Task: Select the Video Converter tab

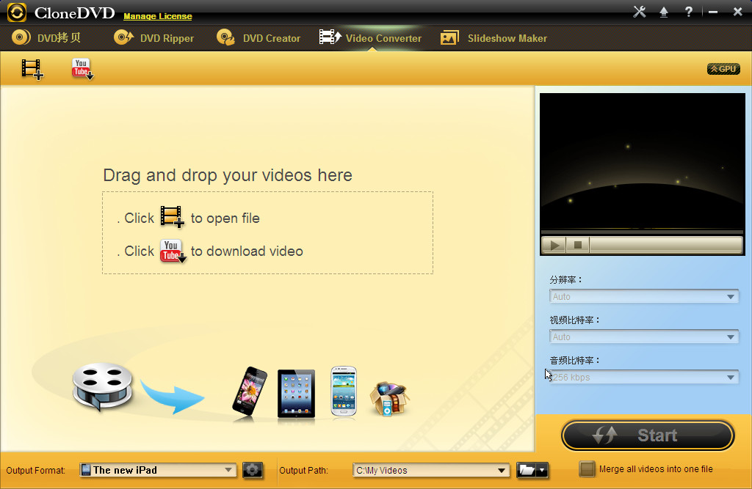Action: (370, 38)
